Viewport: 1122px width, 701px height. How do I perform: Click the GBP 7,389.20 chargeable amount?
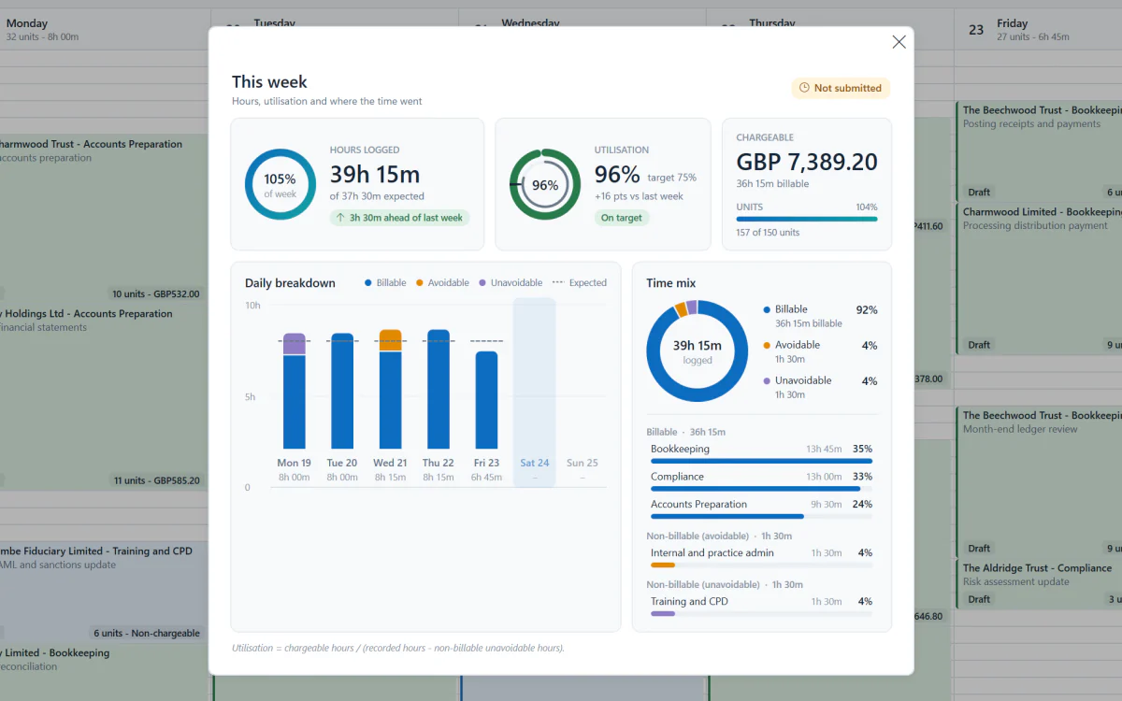coord(807,162)
